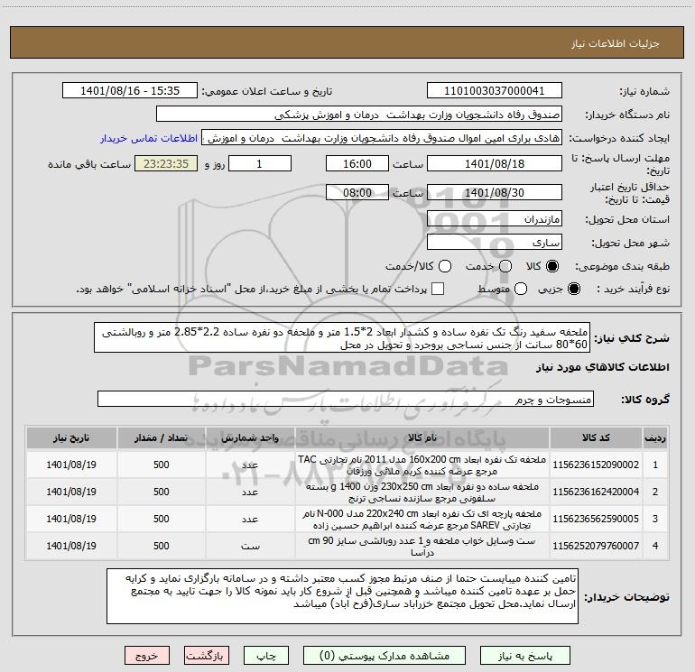
Task: Click the remaining days field showing 1
Action: (260, 163)
